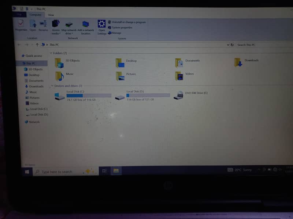Select Videos in the navigation pane

32,103
